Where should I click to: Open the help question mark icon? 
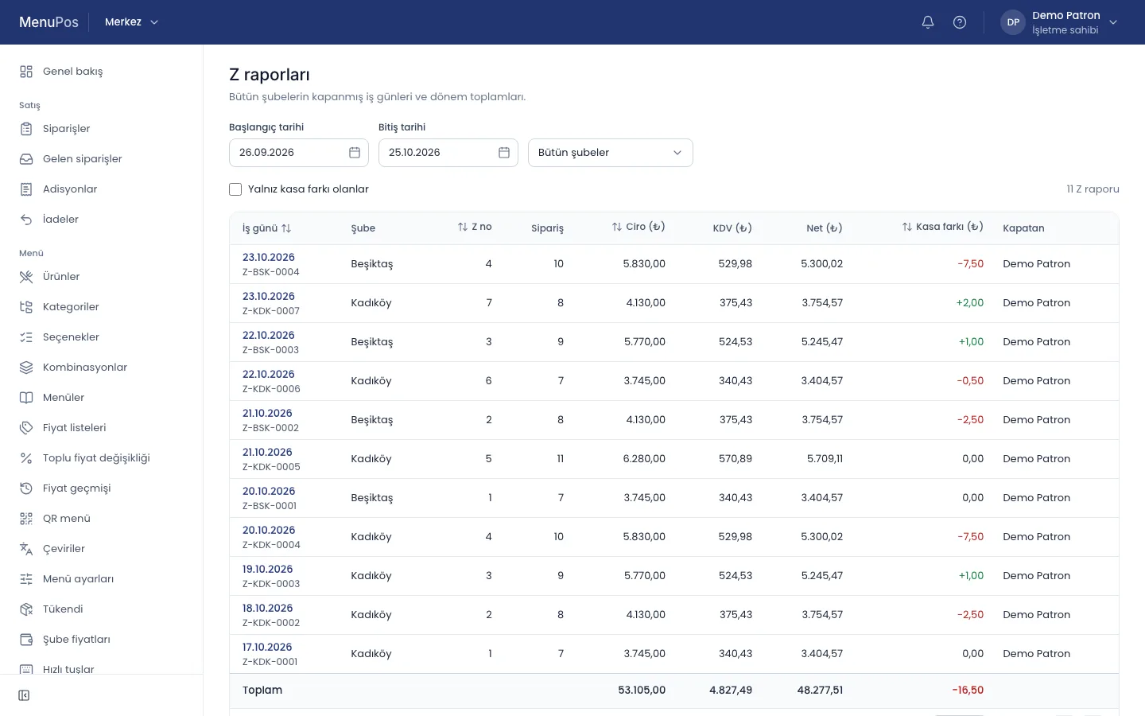960,22
